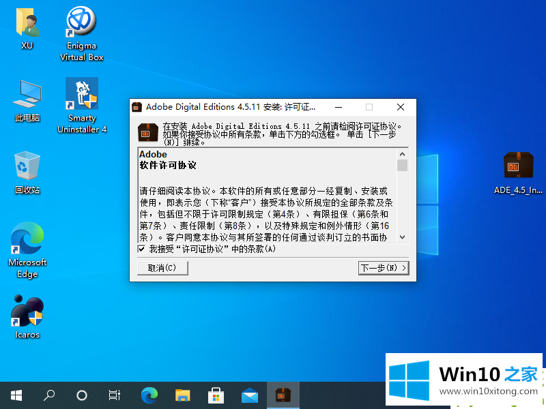Open the Windows Start menu
Screen dimensions: 546x409
pyautogui.click(x=16, y=395)
